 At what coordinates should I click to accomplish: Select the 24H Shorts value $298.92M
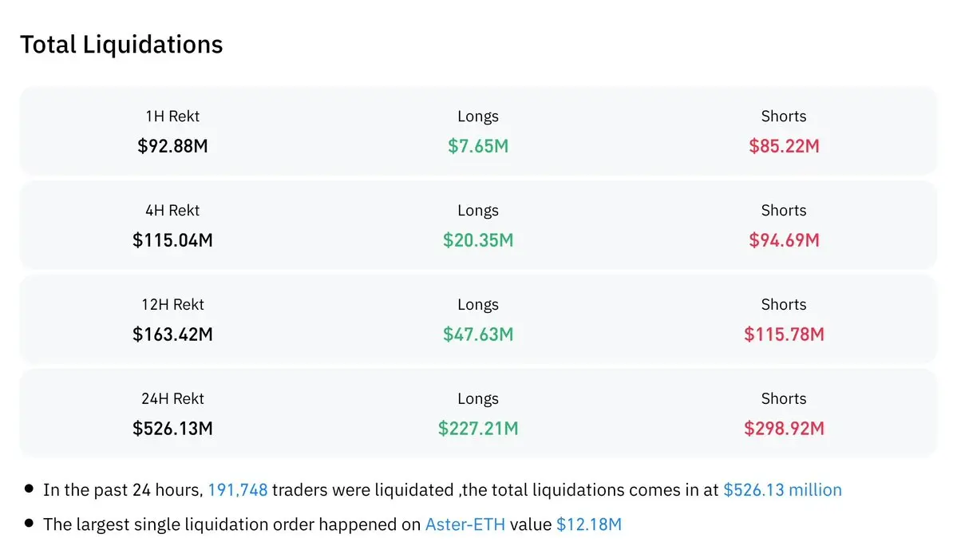[784, 429]
